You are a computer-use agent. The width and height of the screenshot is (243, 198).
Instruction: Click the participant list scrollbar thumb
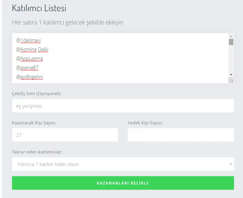click(x=231, y=42)
